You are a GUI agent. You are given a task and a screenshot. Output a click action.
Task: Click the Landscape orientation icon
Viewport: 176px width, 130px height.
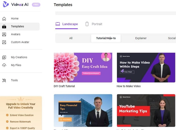[x=58, y=24]
